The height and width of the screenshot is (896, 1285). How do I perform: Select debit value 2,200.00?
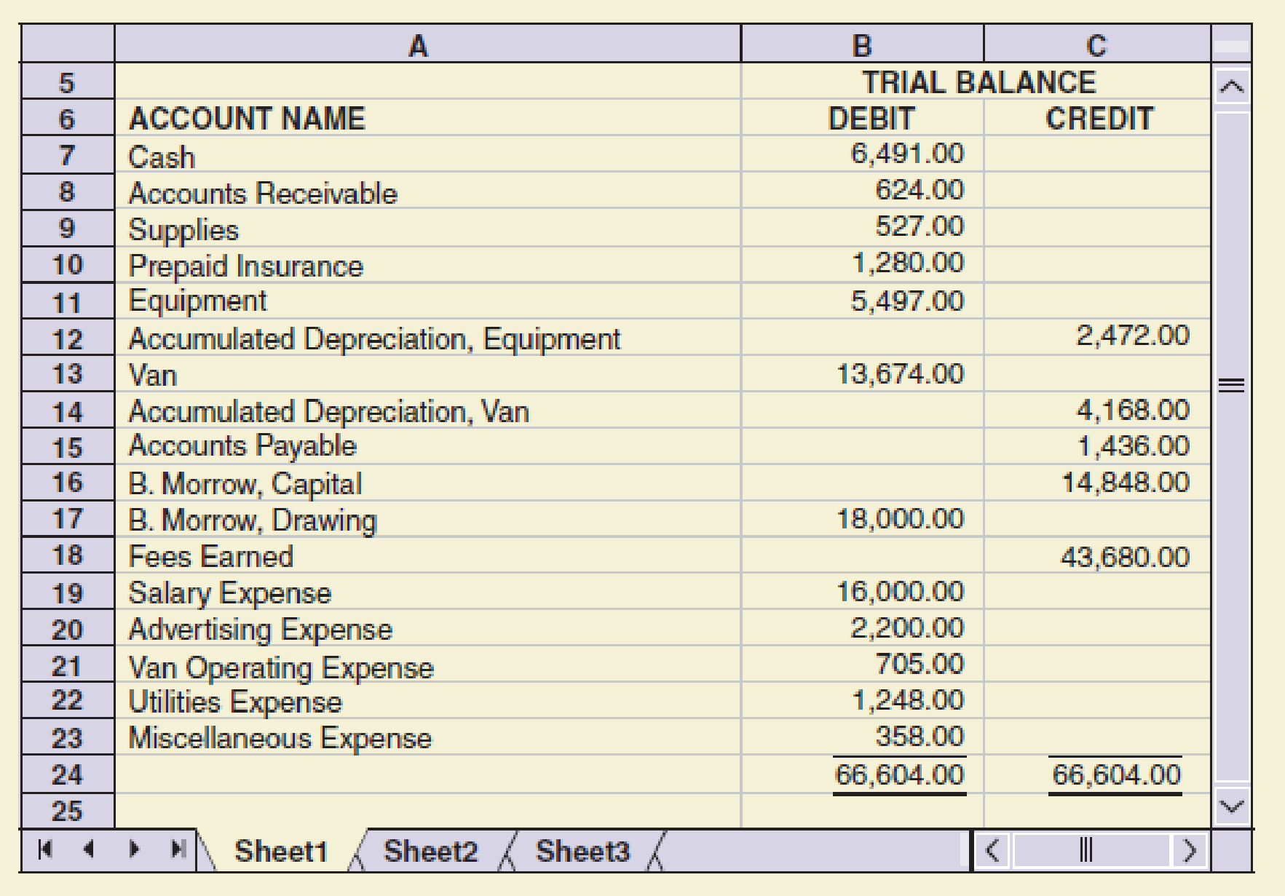(x=862, y=628)
